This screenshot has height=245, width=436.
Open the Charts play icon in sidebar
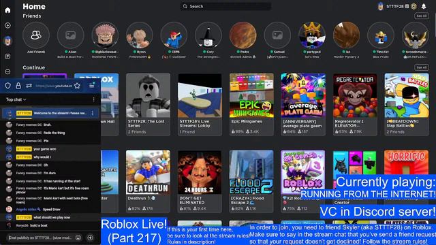click(7, 26)
